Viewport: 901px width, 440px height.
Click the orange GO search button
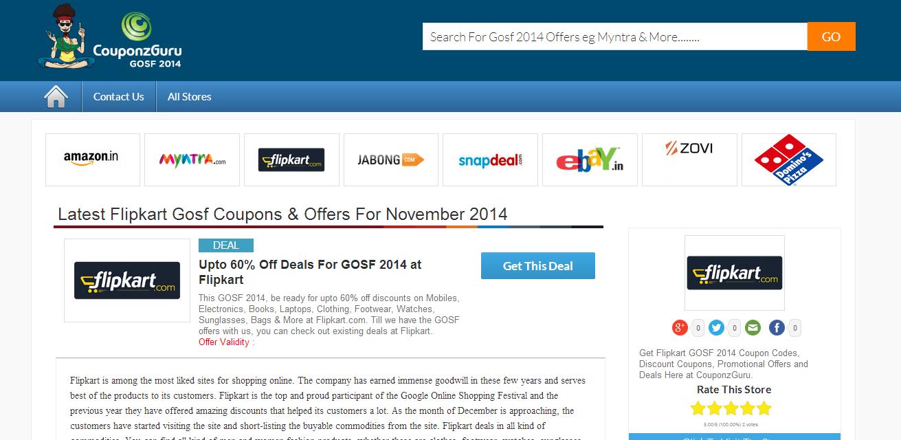[831, 37]
